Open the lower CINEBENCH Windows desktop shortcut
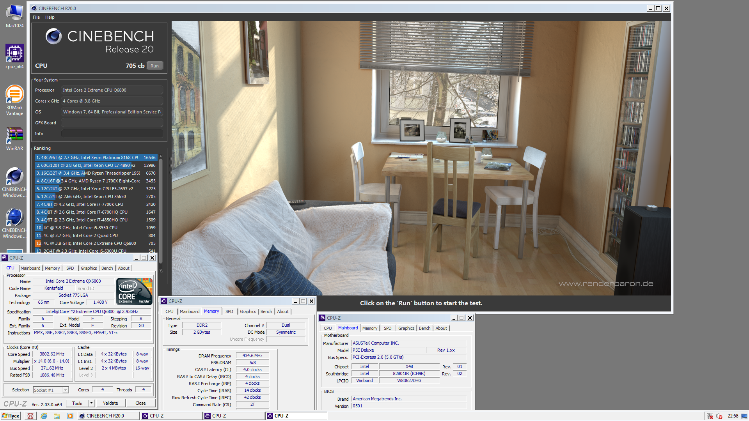The height and width of the screenshot is (421, 749). 14,223
